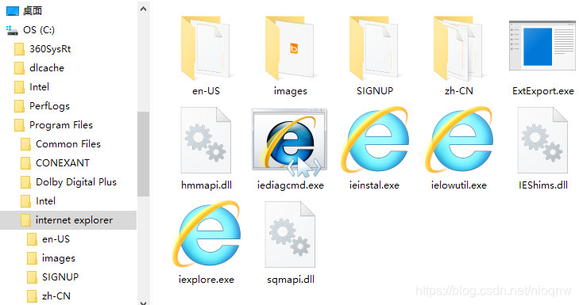This screenshot has width=579, height=305.
Task: Click the sqmapi.dll file name label
Action: (x=291, y=280)
